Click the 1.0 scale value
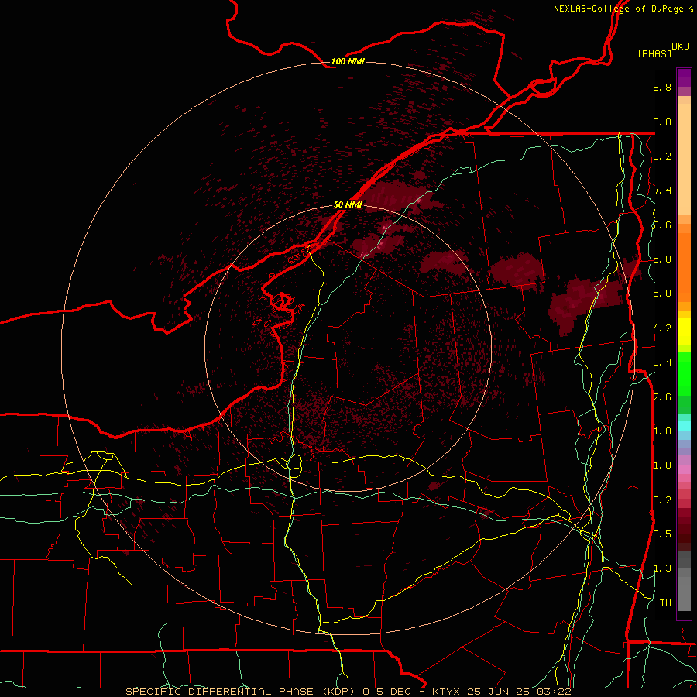Image resolution: width=697 pixels, height=697 pixels. pyautogui.click(x=662, y=465)
